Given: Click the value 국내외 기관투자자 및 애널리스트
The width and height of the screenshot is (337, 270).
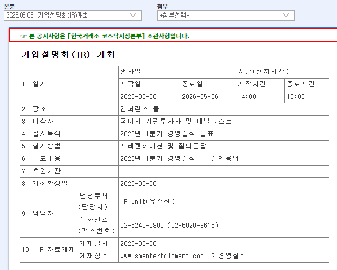Looking at the screenshot, I should [x=176, y=122].
